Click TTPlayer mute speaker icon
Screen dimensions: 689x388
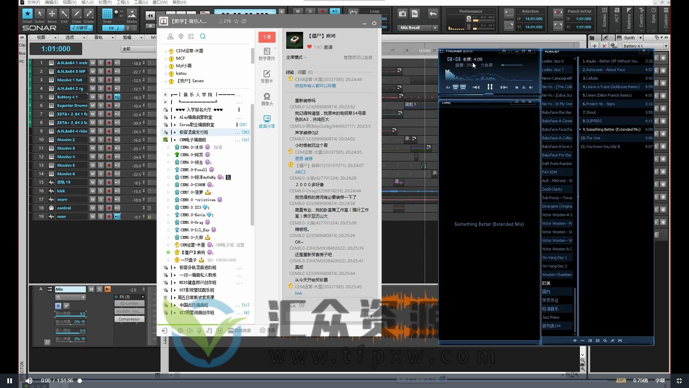(531, 87)
